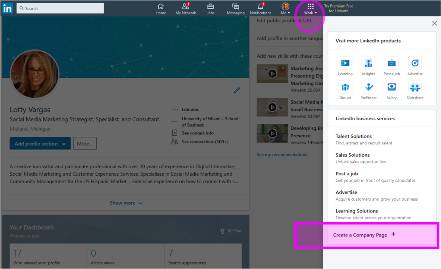Click See my recommendations link
Image resolution: width=441 pixels, height=269 pixels.
click(x=282, y=155)
